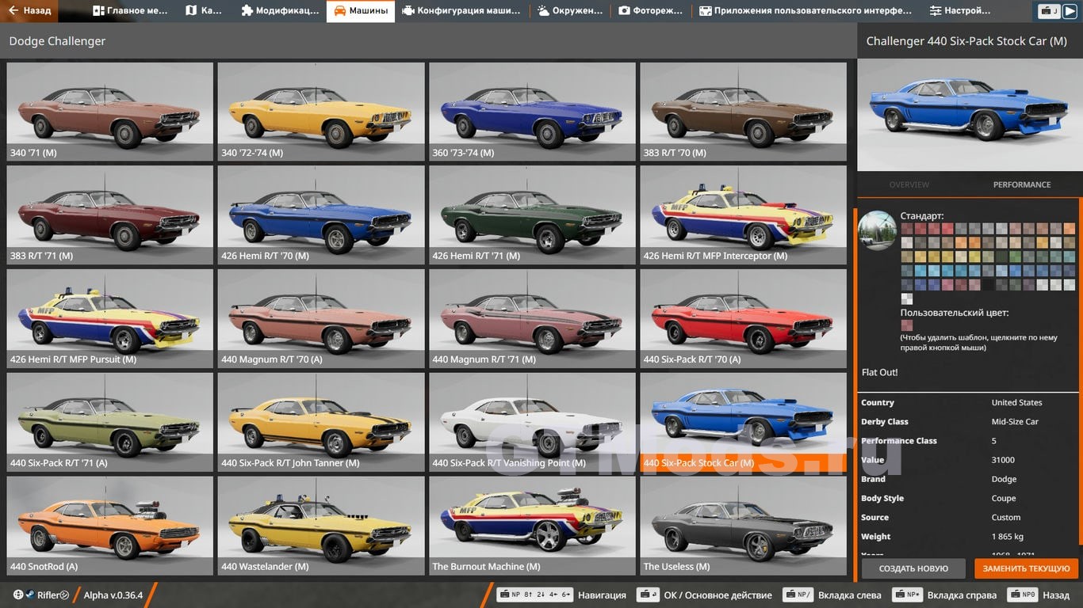
Task: Click the Steam icon next to Rifler
Action: point(30,595)
